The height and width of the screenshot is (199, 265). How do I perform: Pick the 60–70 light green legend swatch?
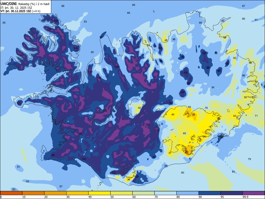click(143, 193)
